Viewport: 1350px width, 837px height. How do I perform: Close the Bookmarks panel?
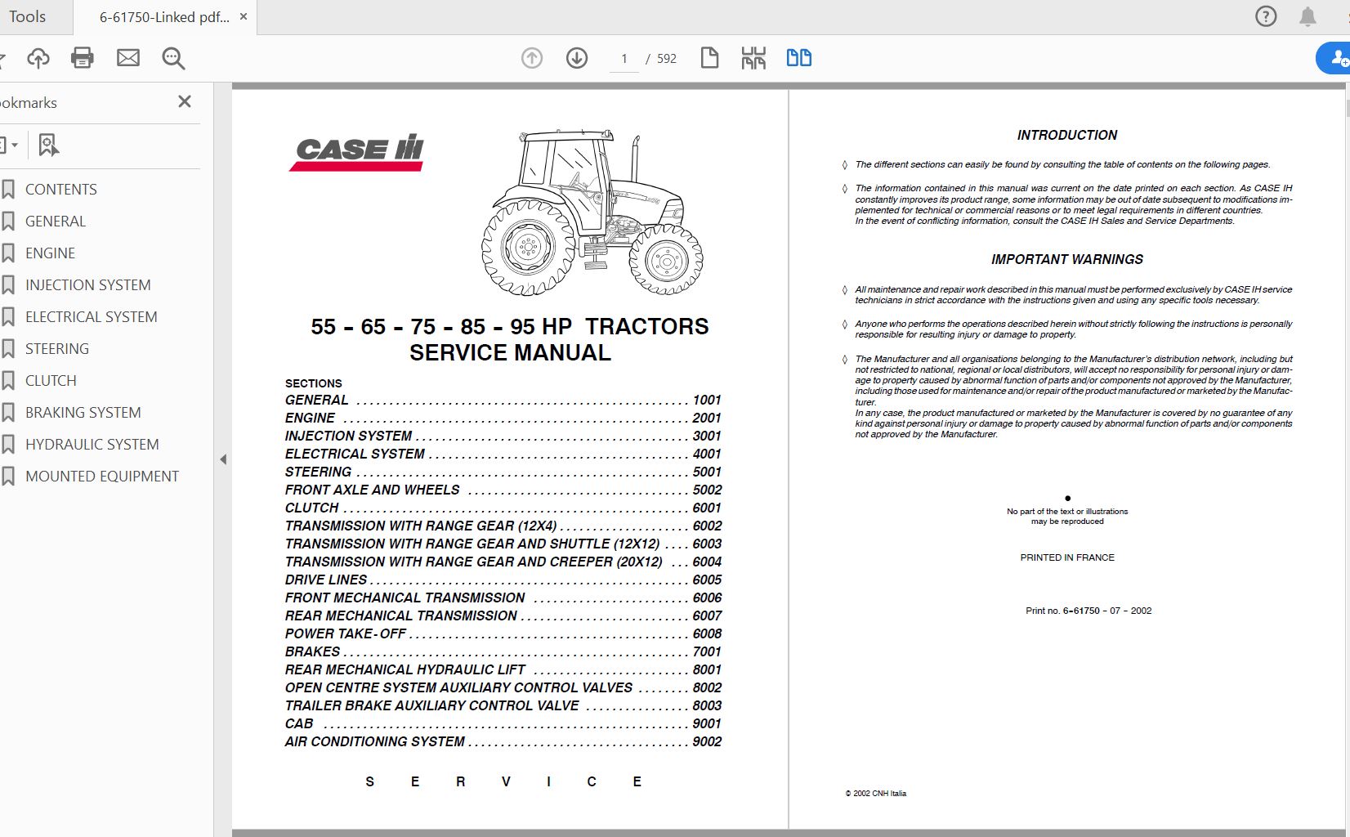coord(185,101)
